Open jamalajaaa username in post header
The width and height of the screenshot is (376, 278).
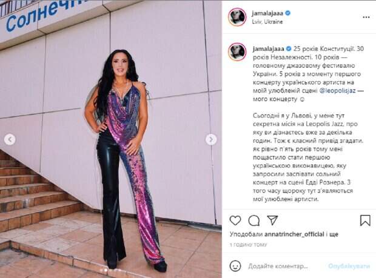[x=267, y=13]
